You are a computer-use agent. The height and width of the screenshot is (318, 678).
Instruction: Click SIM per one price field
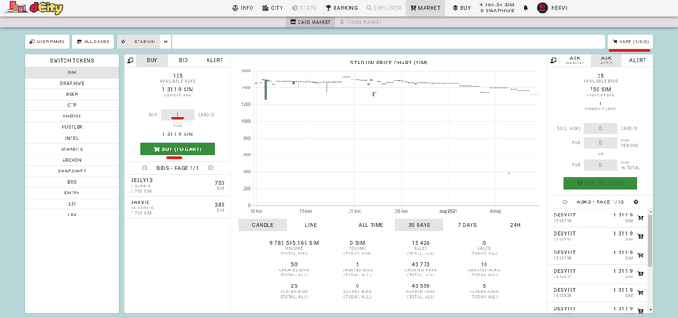point(600,143)
